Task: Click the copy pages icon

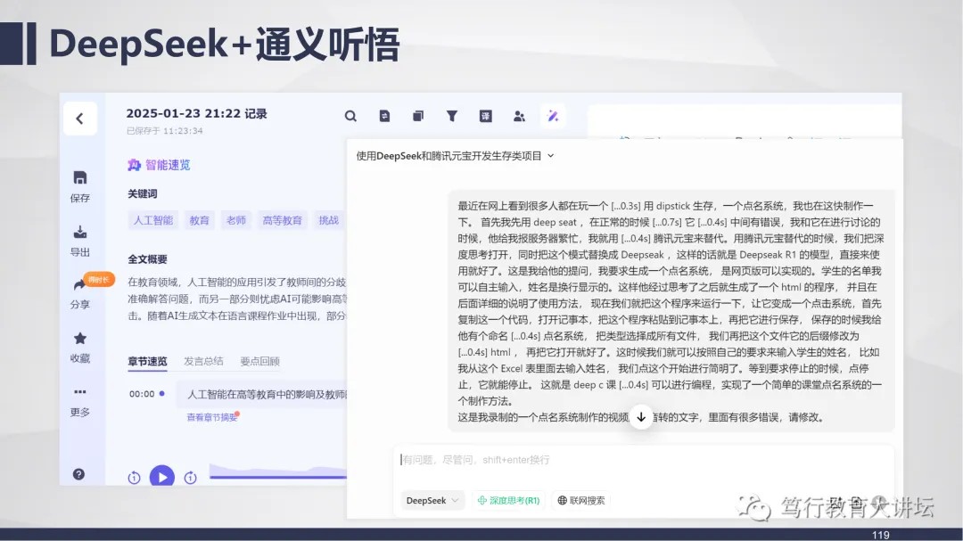Action: tap(418, 116)
